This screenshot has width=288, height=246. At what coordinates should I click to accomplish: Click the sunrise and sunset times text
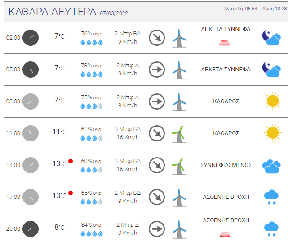(255, 9)
